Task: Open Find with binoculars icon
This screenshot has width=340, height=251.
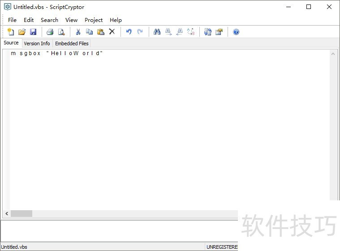Action: point(157,32)
